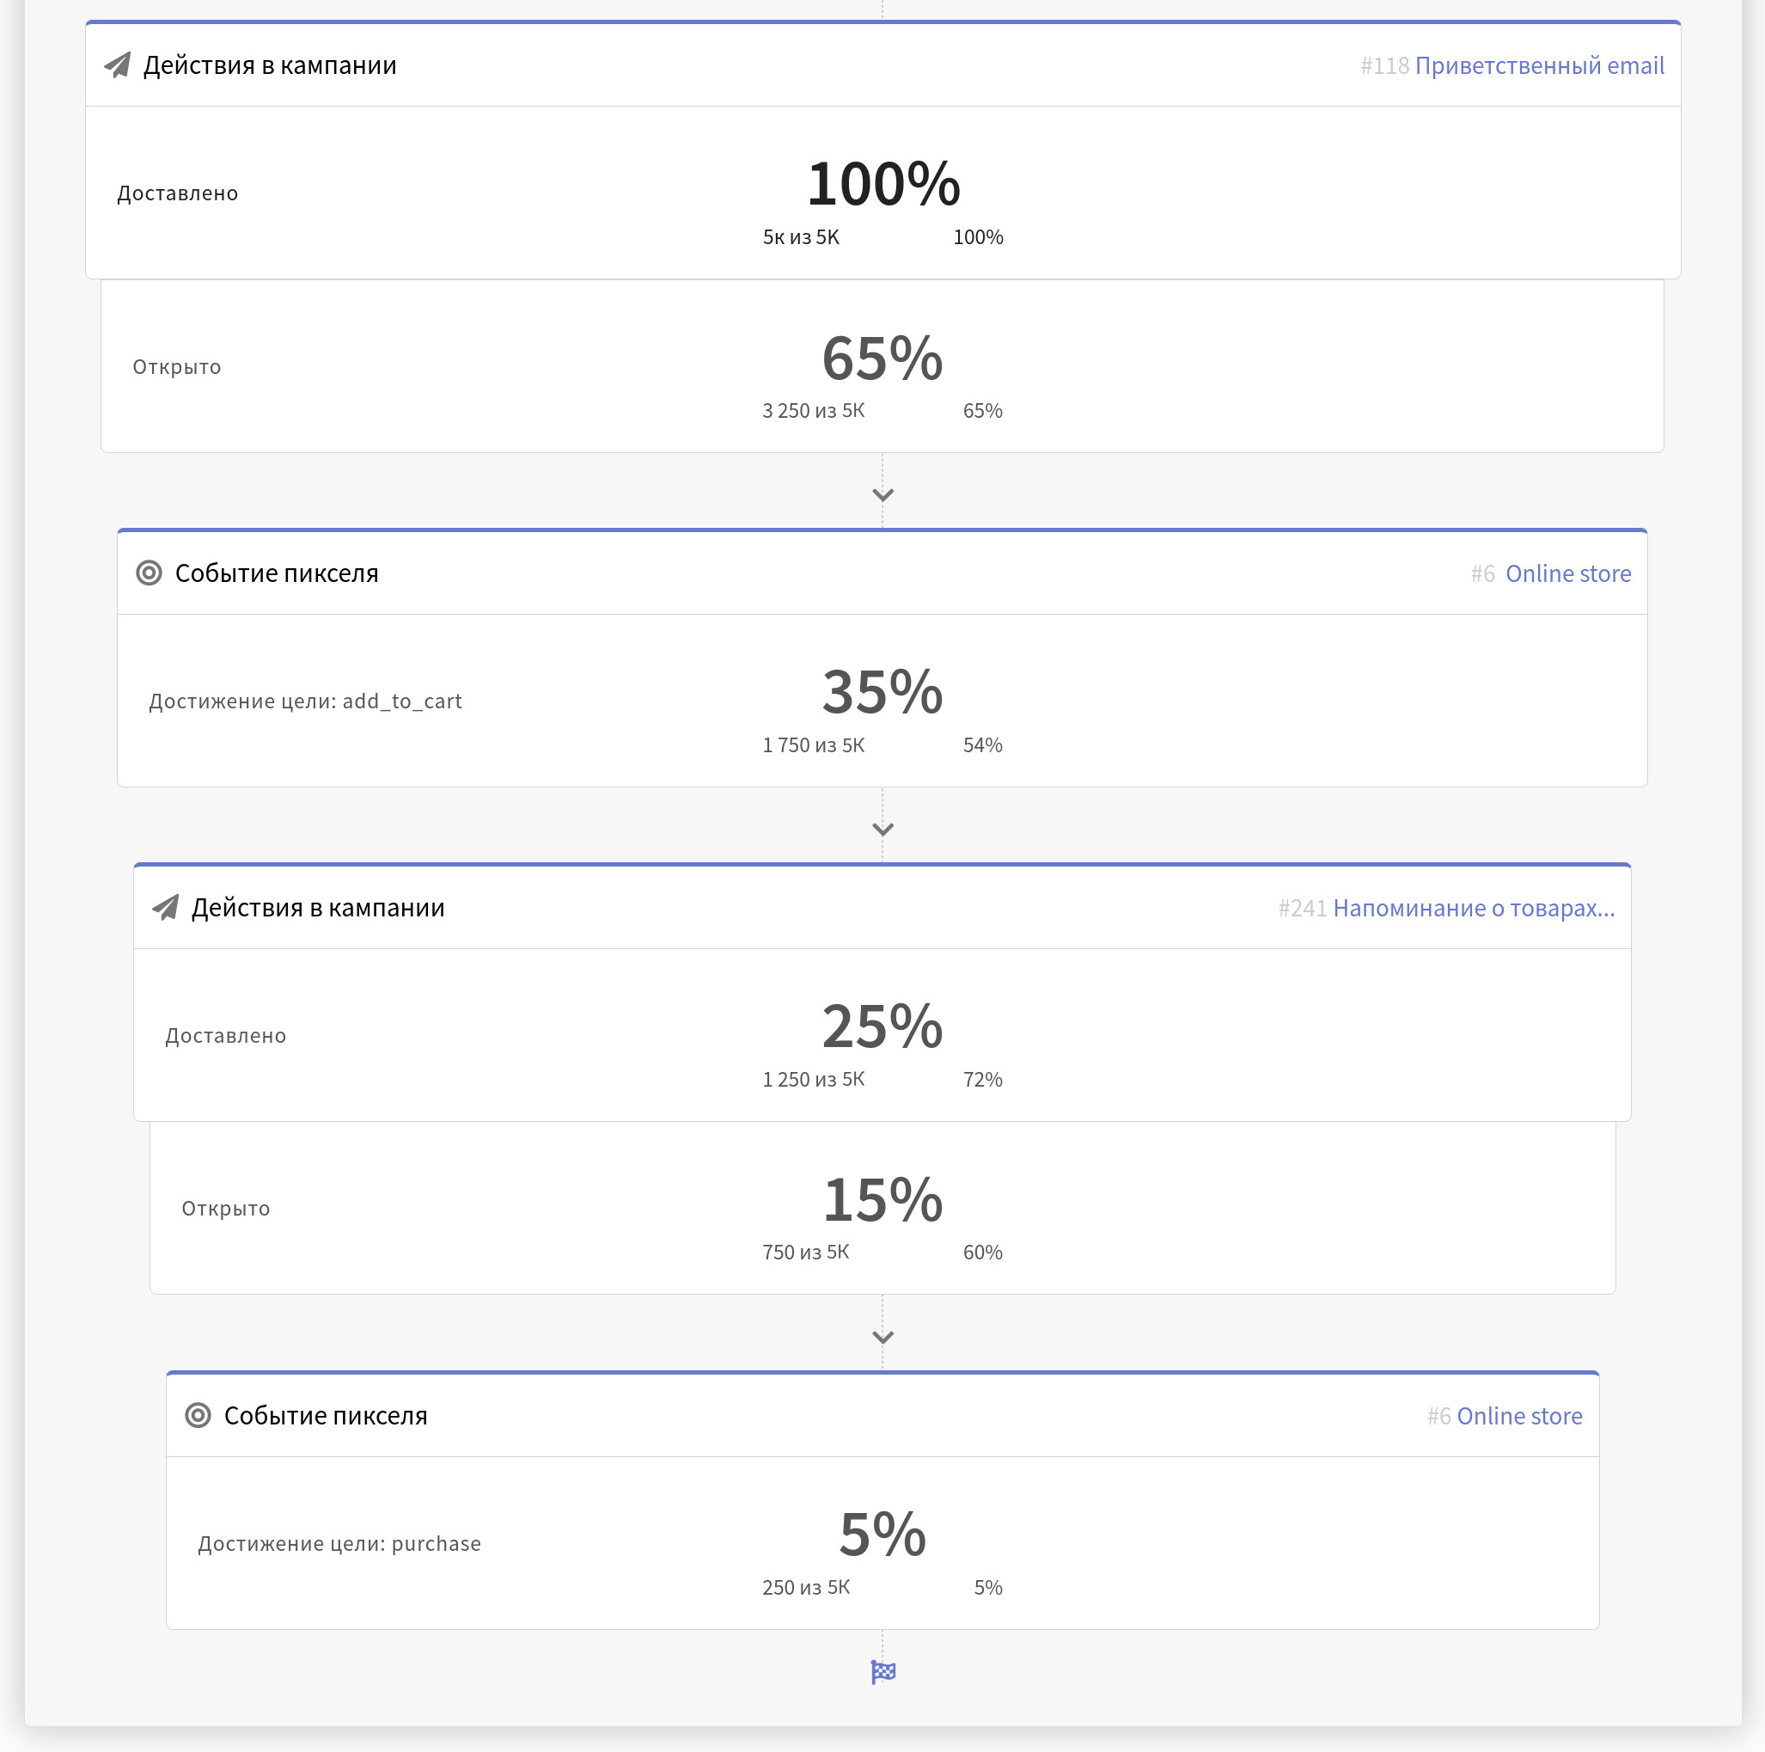Click the large 15% opened value
1765x1752 pixels.
[x=882, y=1199]
